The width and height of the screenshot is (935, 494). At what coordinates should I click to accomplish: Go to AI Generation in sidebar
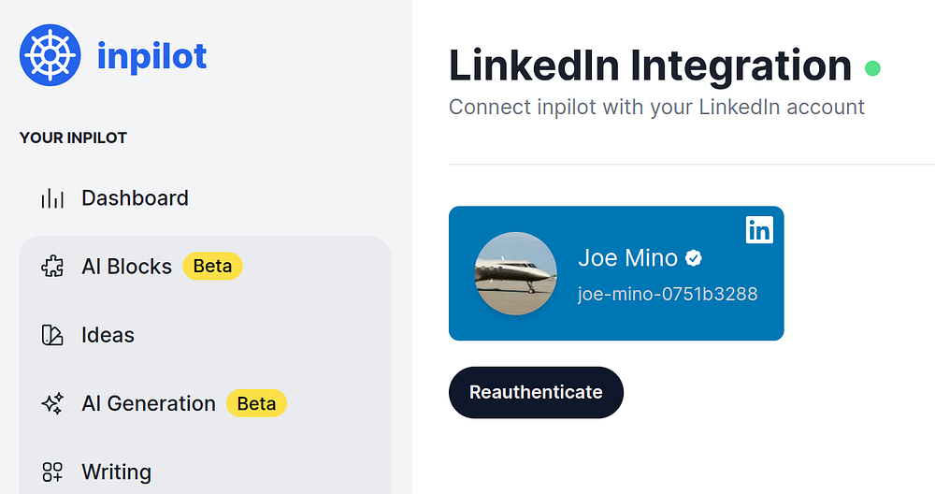click(148, 403)
